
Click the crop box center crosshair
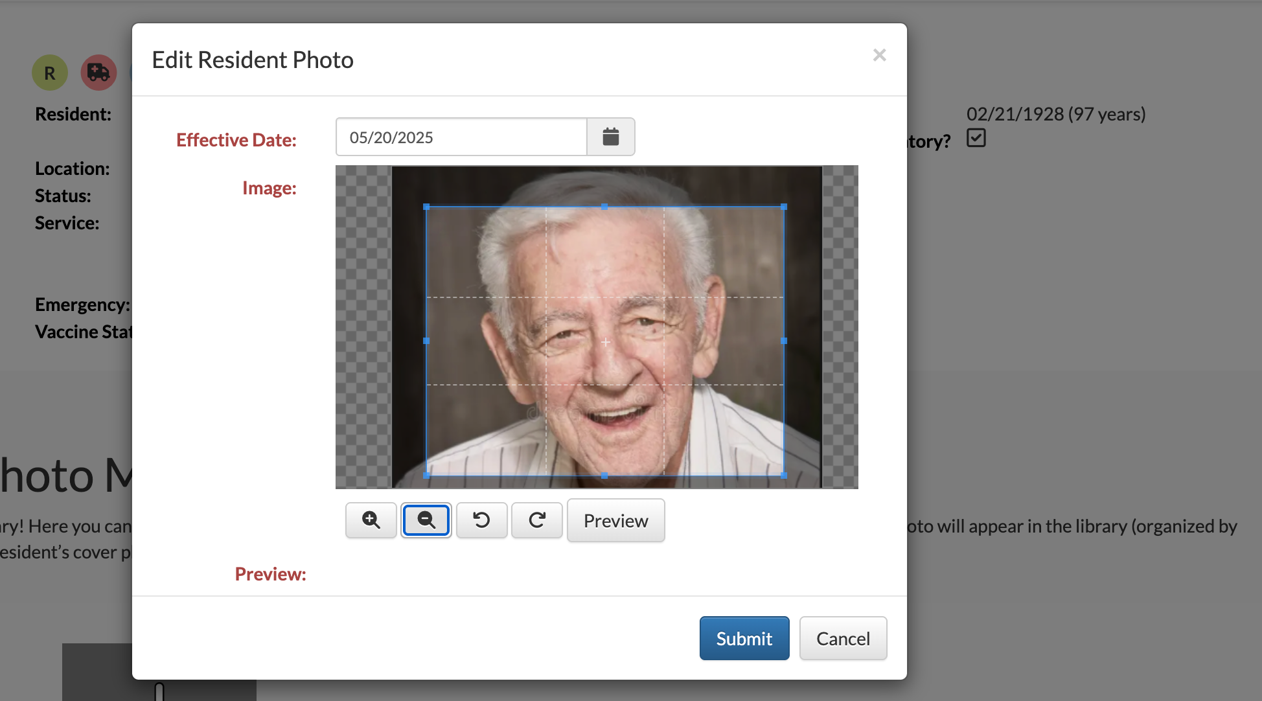[x=606, y=341]
